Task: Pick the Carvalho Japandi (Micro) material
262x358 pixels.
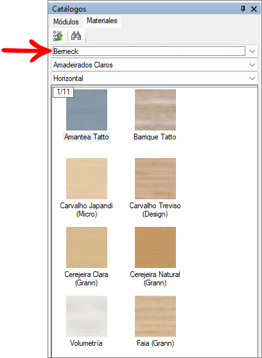Action: click(x=87, y=179)
